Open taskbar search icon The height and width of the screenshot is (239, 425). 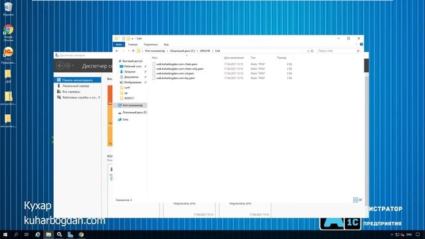tap(16, 234)
